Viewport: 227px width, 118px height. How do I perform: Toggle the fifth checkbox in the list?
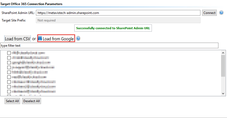[x=9, y=72]
